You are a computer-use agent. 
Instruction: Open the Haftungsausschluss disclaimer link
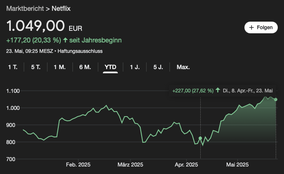pyautogui.click(x=80, y=51)
